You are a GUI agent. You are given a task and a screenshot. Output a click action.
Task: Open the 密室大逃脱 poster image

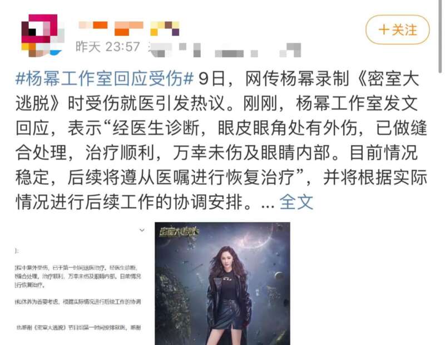tap(222, 283)
